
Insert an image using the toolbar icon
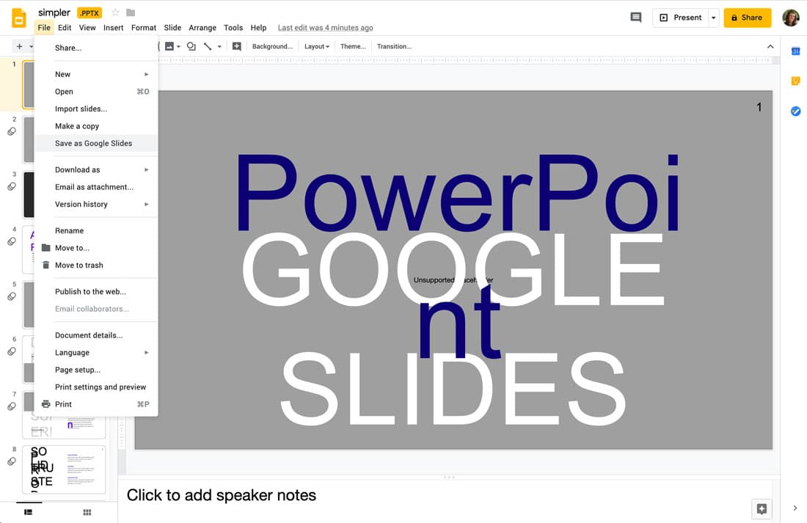pyautogui.click(x=171, y=45)
